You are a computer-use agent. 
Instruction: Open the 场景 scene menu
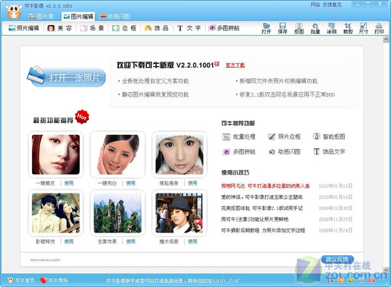92,28
